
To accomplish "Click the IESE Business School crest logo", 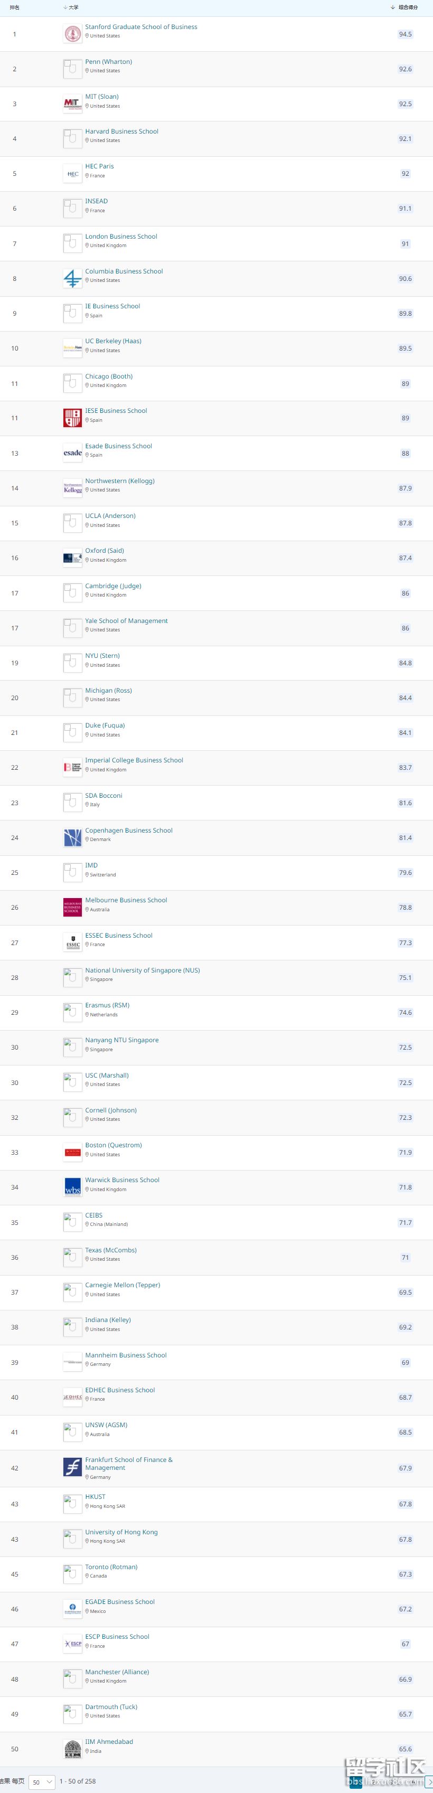I will (x=72, y=418).
